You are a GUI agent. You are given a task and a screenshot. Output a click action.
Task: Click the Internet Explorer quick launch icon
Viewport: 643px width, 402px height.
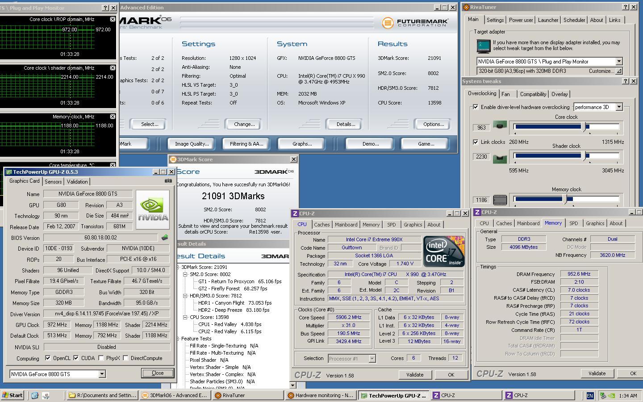(34, 395)
